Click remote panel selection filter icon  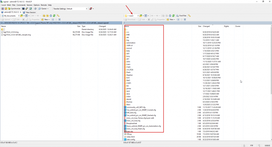(x=185, y=19)
